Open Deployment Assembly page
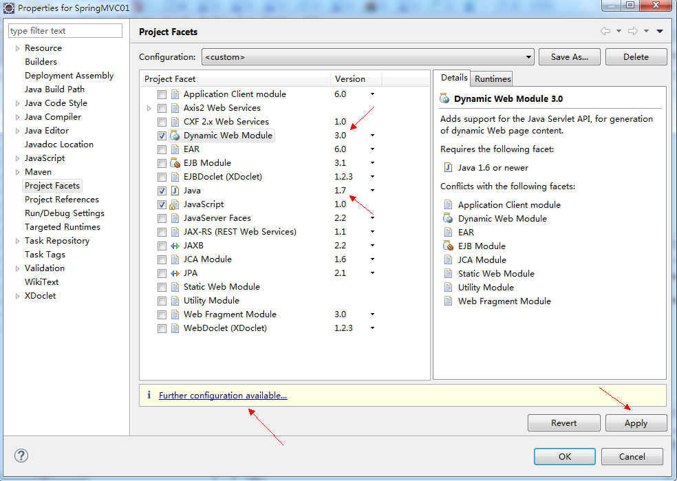 click(69, 76)
